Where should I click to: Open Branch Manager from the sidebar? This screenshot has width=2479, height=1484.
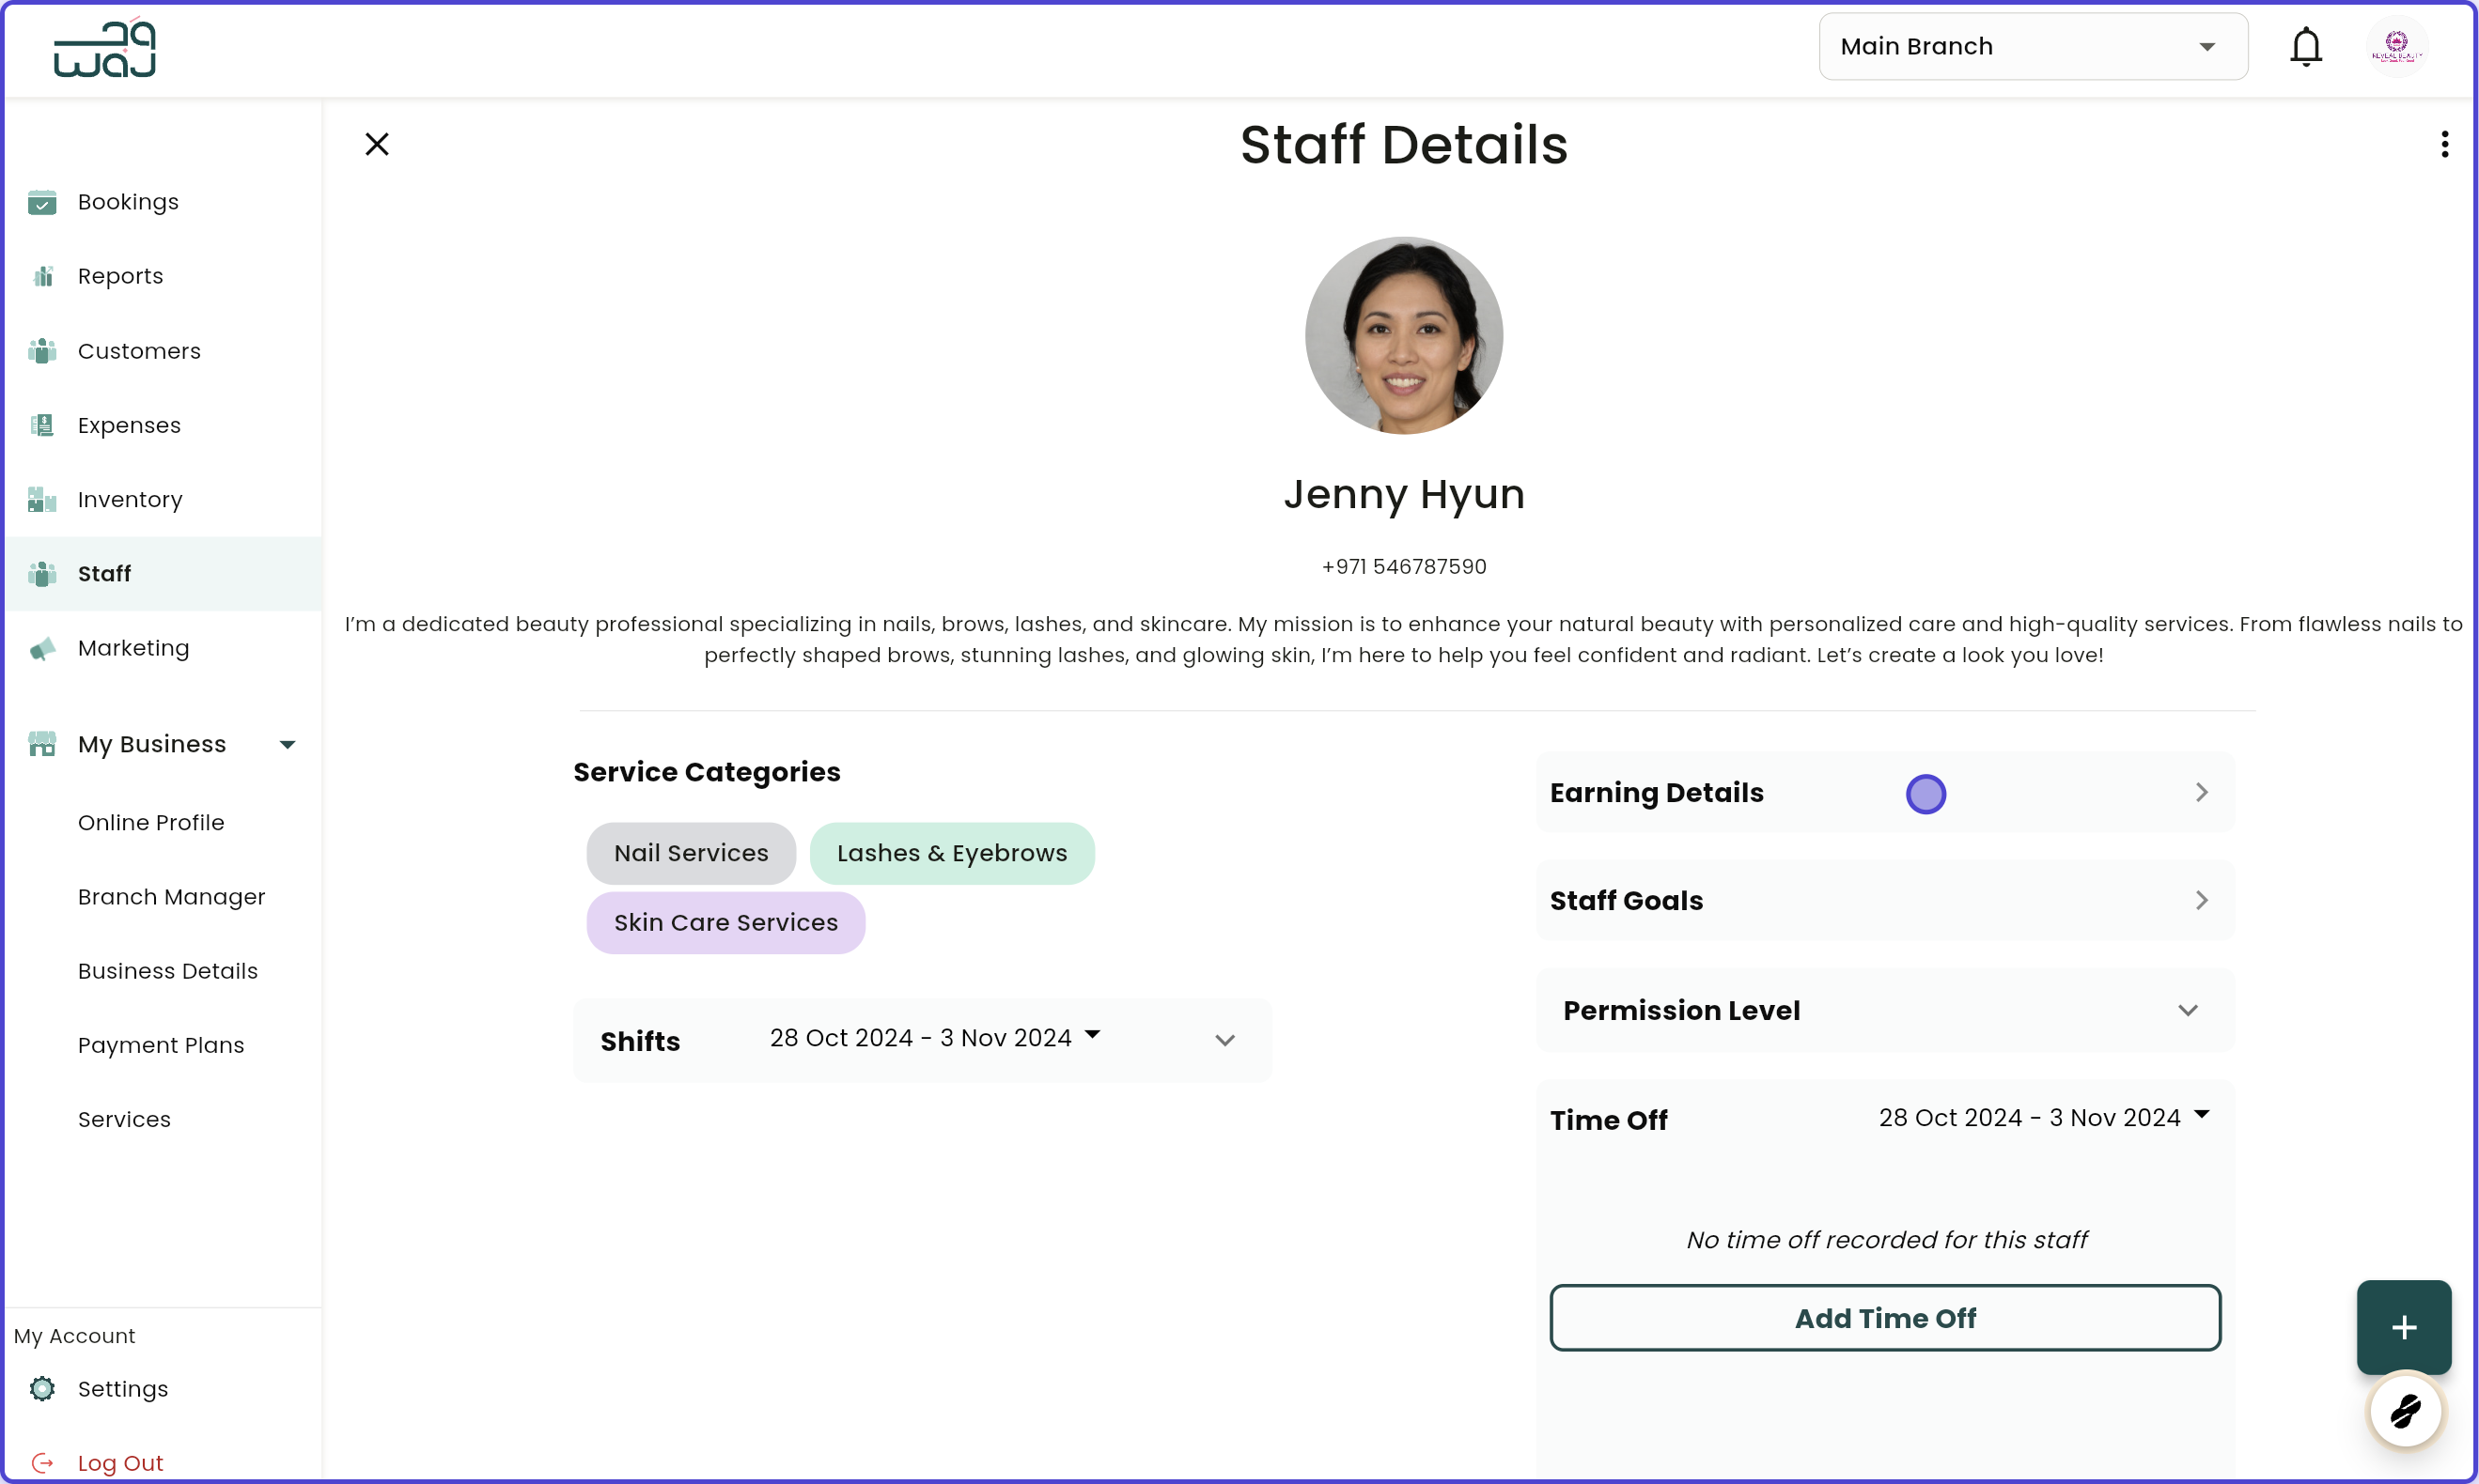point(171,897)
